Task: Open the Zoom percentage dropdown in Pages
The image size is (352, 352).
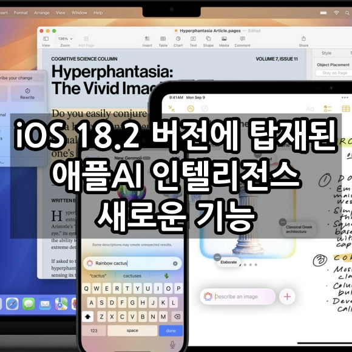Action: [x=65, y=39]
